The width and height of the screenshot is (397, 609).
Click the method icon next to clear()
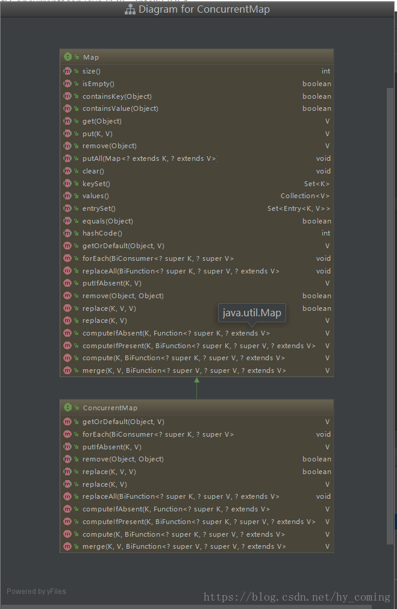[67, 171]
